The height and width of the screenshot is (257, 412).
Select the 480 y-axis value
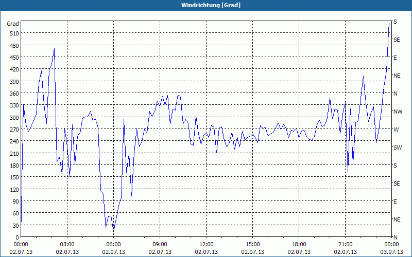(14, 46)
